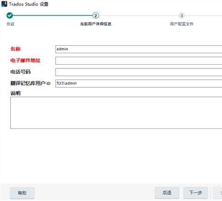Click the Trados Studio app icon in title bar
The image size is (222, 201).
pyautogui.click(x=4, y=4)
